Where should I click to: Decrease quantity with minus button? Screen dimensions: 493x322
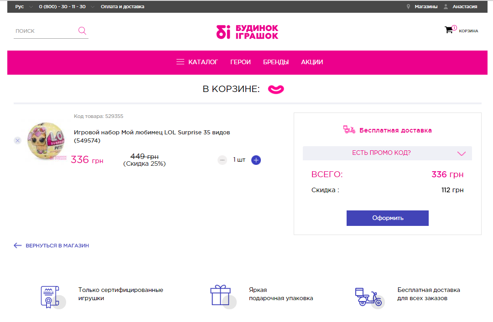[x=222, y=160]
